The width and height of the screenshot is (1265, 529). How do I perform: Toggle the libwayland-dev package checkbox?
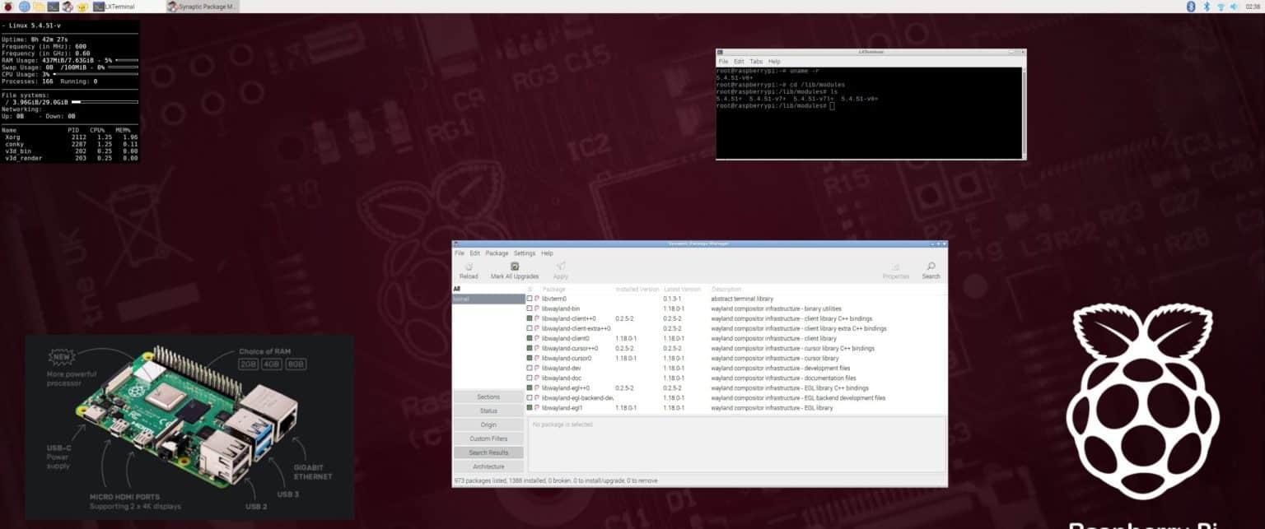[x=530, y=369]
